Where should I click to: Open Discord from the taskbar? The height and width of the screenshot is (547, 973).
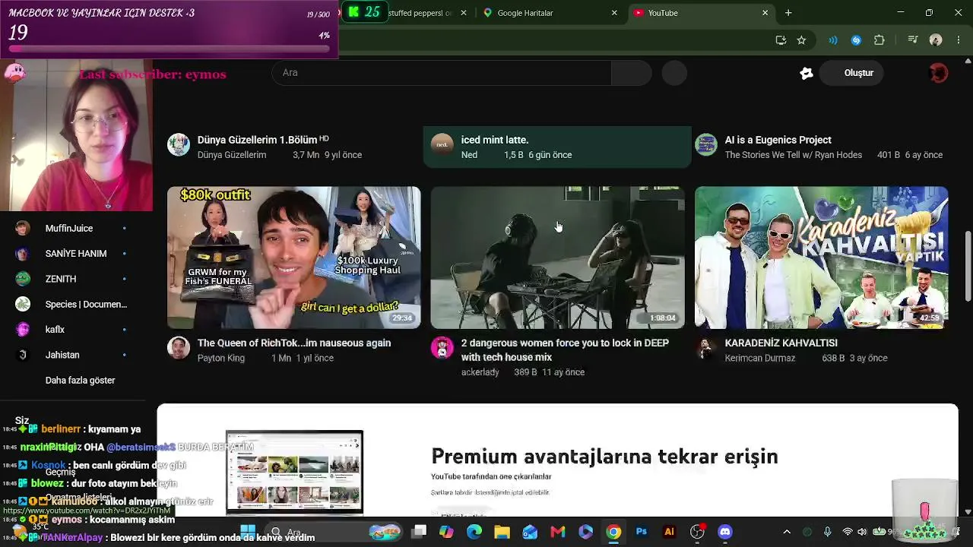[725, 532]
